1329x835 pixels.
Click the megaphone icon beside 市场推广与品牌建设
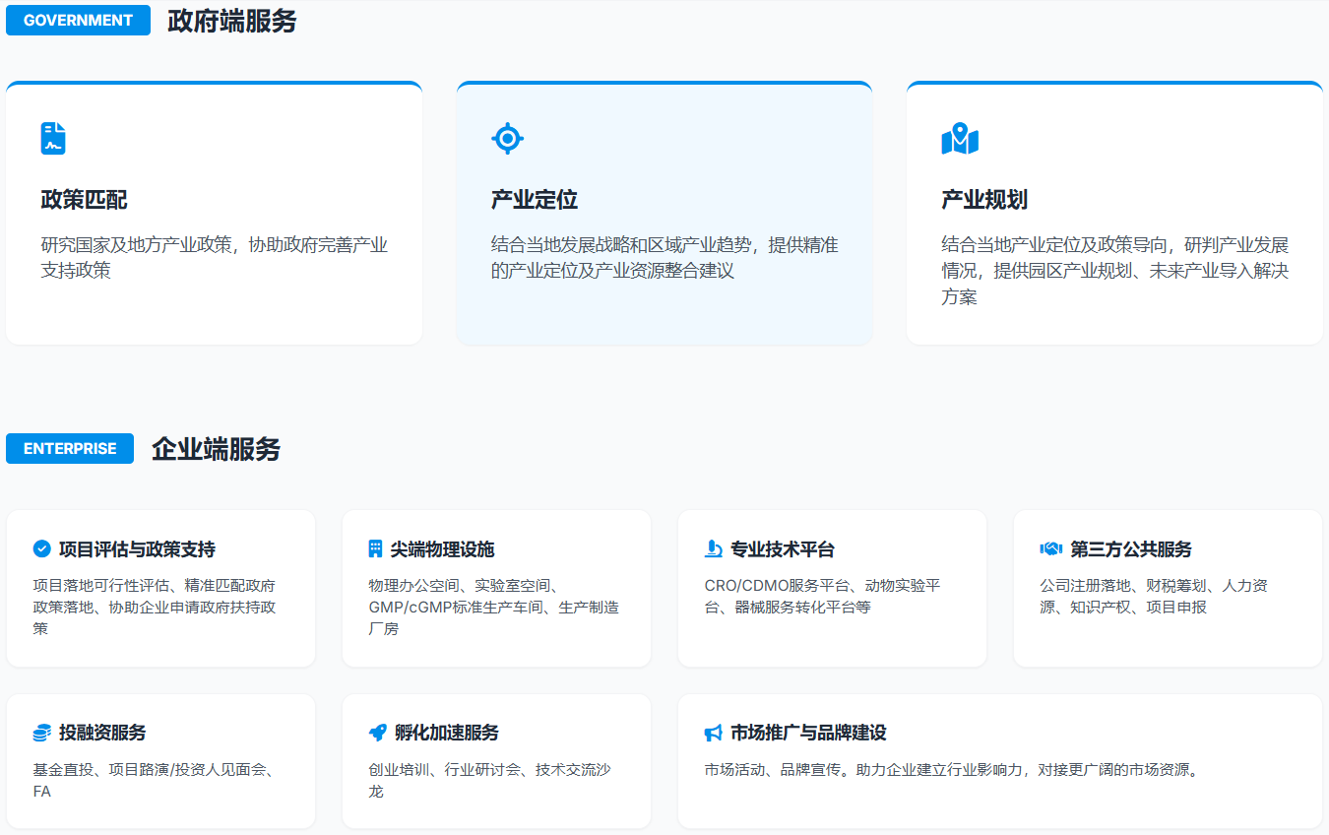[714, 734]
